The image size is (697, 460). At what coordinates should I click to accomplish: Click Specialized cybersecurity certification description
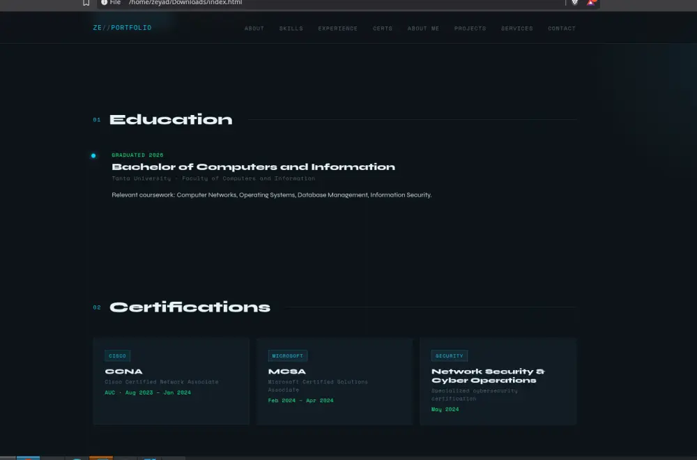click(x=474, y=394)
